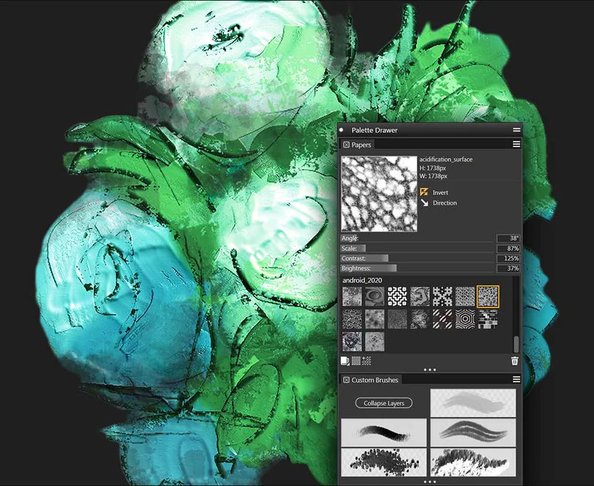Open the Custom Brushes panel hamburger menu
This screenshot has width=594, height=486.
[516, 380]
